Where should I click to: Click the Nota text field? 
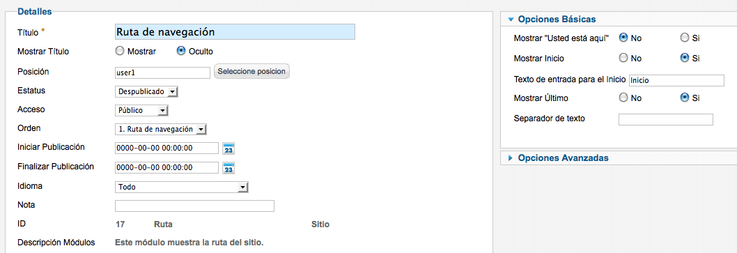coord(194,206)
